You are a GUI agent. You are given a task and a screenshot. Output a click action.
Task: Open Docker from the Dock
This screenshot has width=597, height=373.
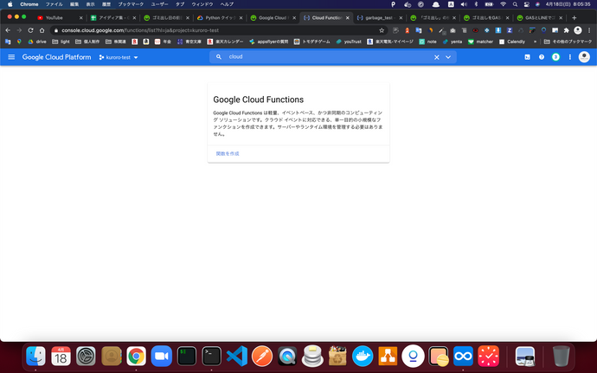[363, 355]
